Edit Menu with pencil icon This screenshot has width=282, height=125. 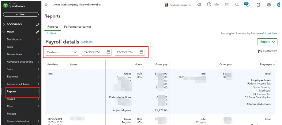tap(37, 32)
